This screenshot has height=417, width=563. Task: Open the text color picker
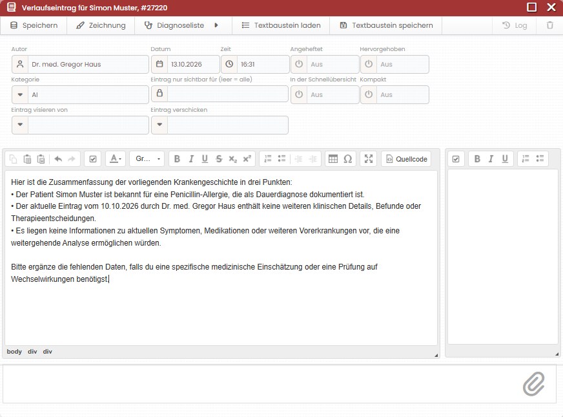pos(116,159)
